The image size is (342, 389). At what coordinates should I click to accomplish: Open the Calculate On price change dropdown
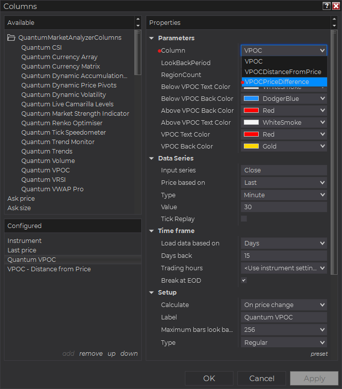[x=284, y=305]
